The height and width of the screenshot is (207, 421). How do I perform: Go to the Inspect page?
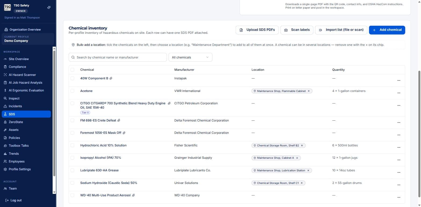(26, 98)
